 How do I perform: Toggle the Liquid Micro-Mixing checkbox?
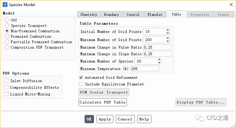(x=7, y=94)
